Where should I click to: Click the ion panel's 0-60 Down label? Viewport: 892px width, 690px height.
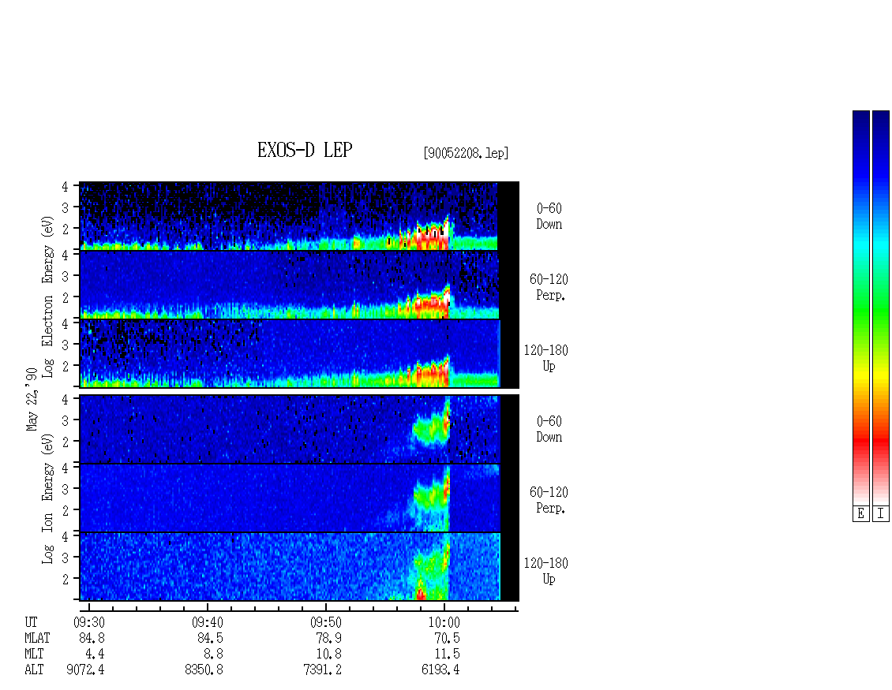click(x=549, y=429)
